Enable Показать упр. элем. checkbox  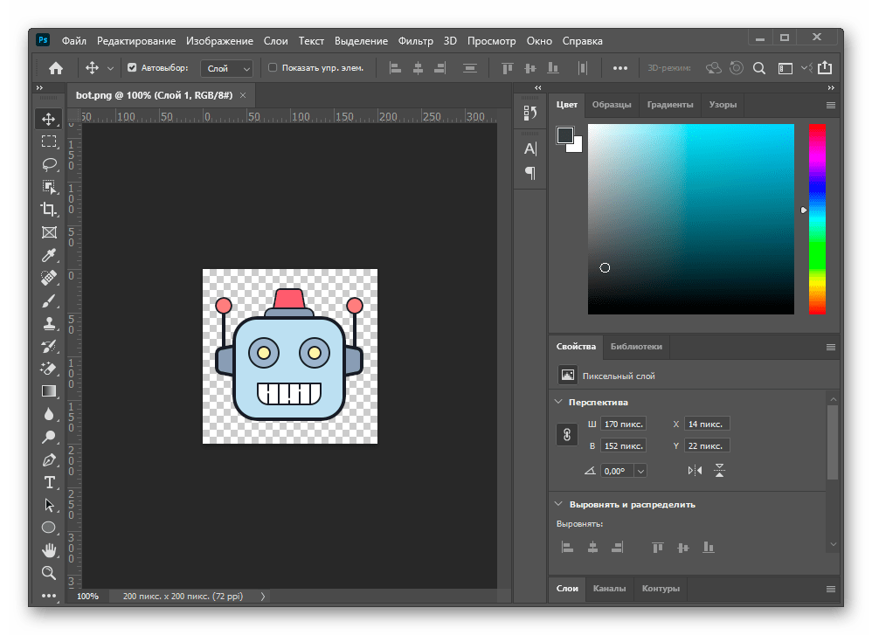click(x=273, y=67)
